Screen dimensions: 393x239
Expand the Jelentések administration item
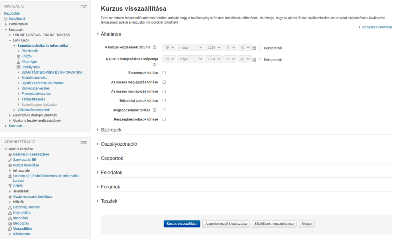[21, 191]
